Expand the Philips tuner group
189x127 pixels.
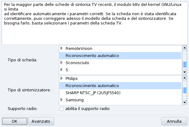pyautogui.click(x=62, y=78)
